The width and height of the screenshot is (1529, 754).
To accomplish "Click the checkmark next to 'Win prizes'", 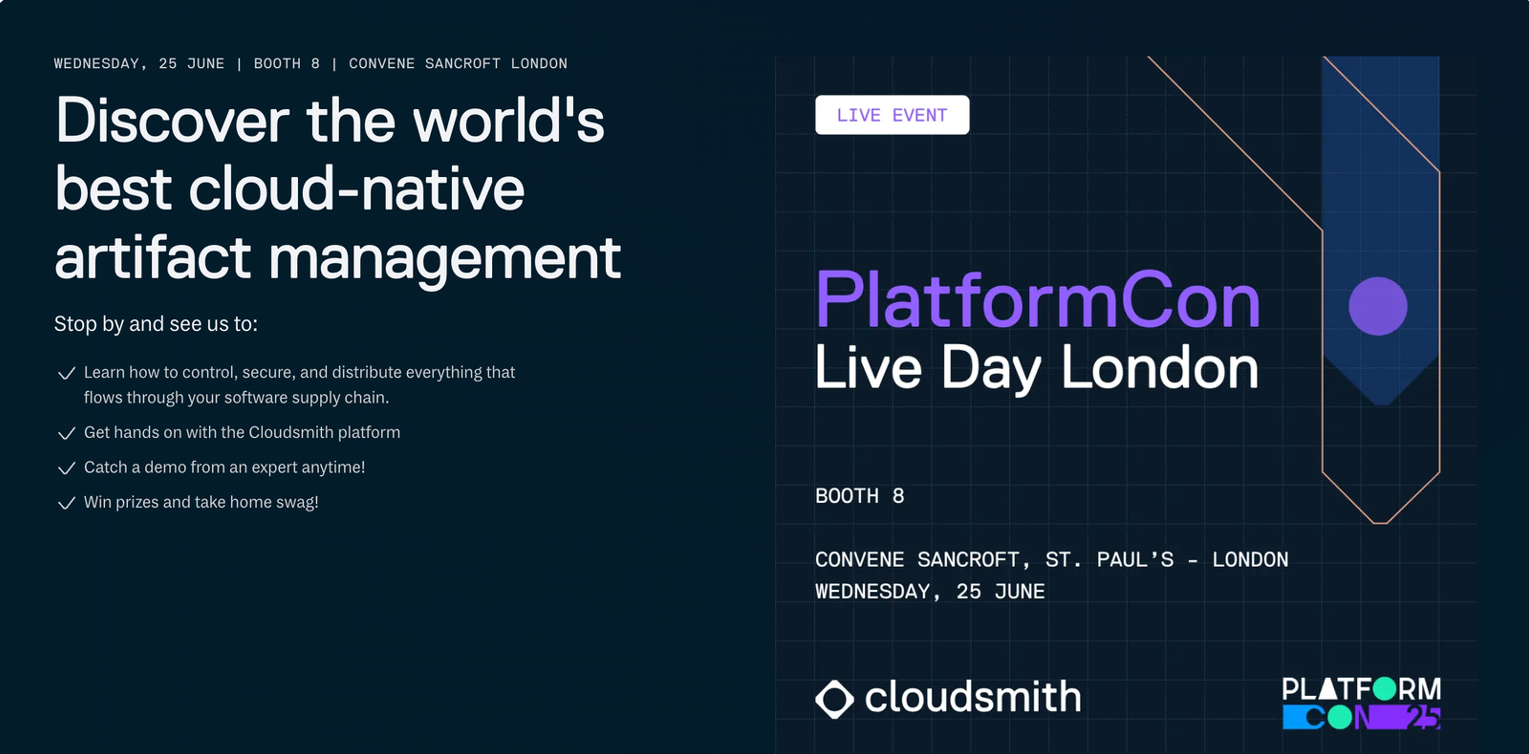I will point(66,503).
